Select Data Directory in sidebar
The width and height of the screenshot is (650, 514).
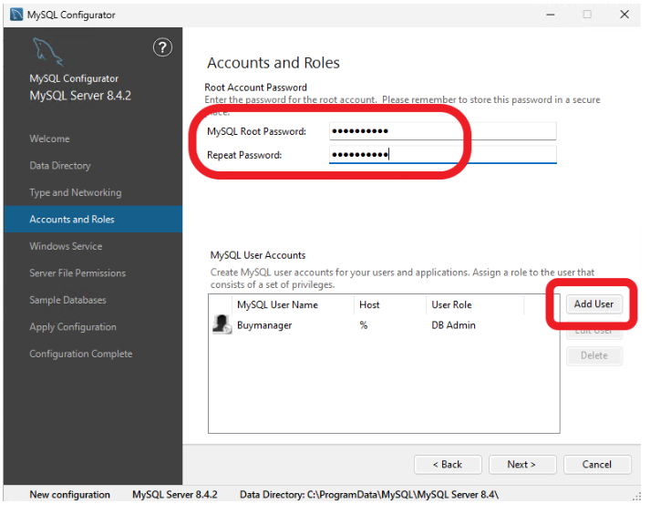click(x=60, y=166)
